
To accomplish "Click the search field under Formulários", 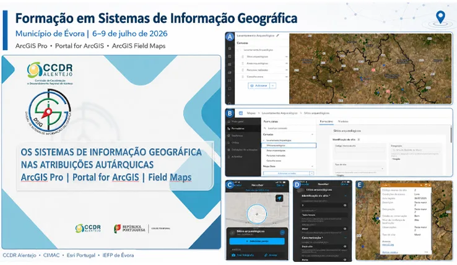I will point(289,128).
